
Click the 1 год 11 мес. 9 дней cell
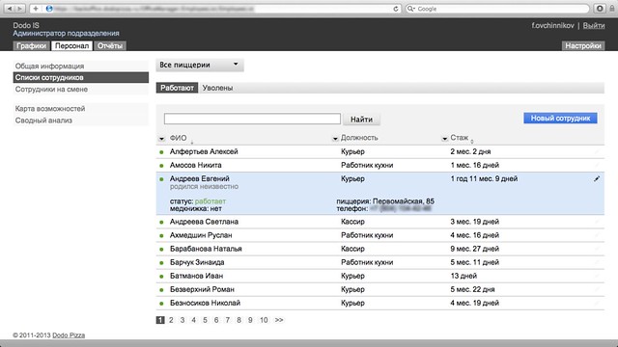(484, 179)
